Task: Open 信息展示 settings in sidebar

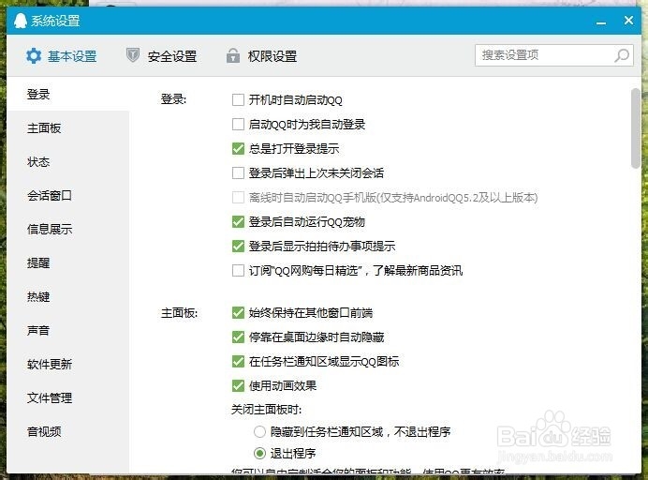Action: click(68, 230)
